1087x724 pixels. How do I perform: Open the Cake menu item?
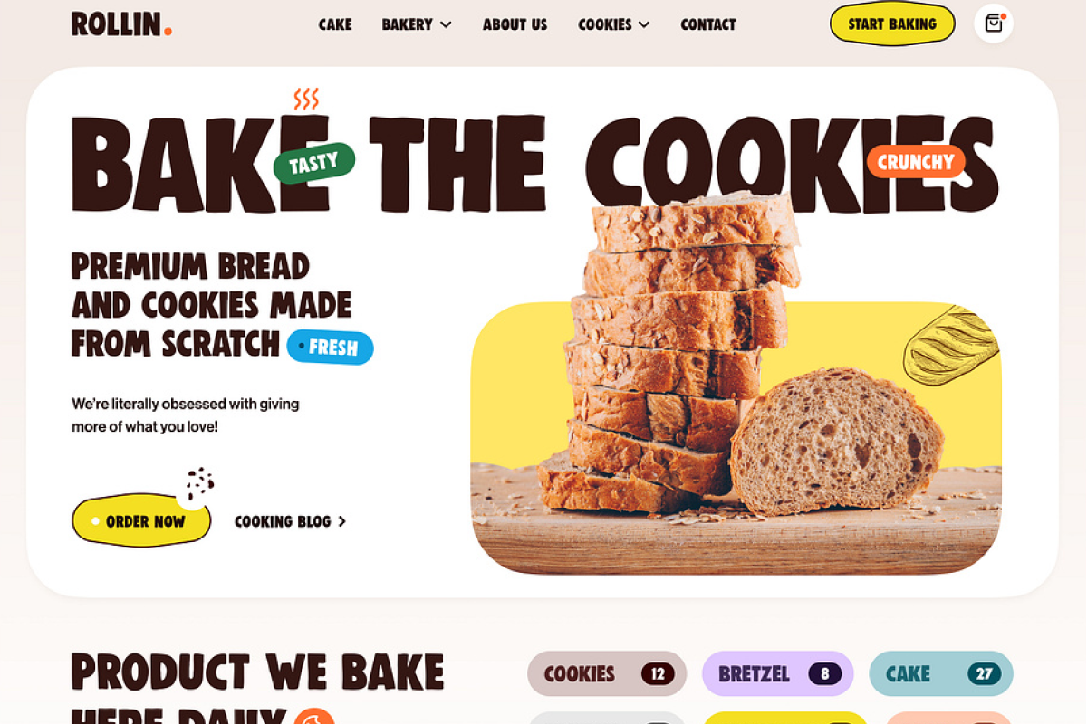(x=335, y=24)
